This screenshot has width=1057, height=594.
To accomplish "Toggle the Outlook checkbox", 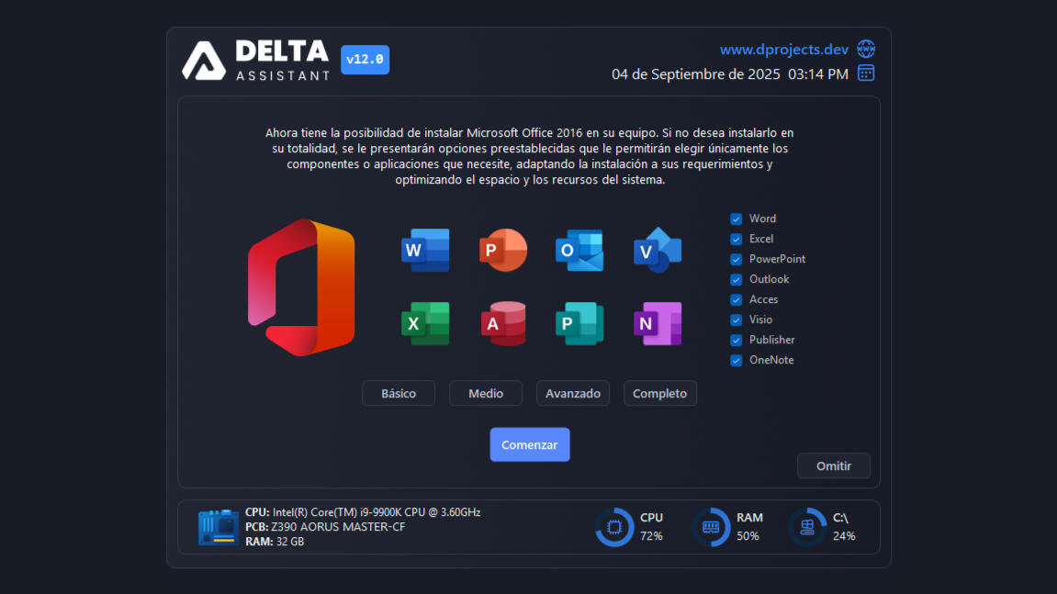I will click(x=737, y=280).
